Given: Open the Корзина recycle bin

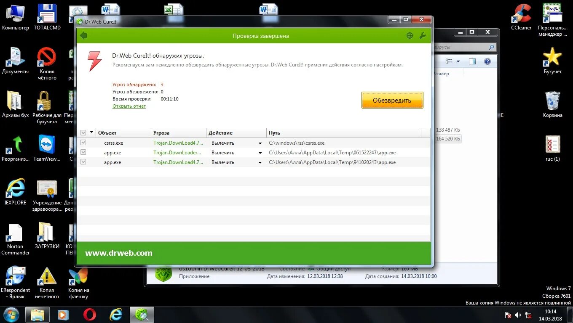Looking at the screenshot, I should click(x=552, y=105).
